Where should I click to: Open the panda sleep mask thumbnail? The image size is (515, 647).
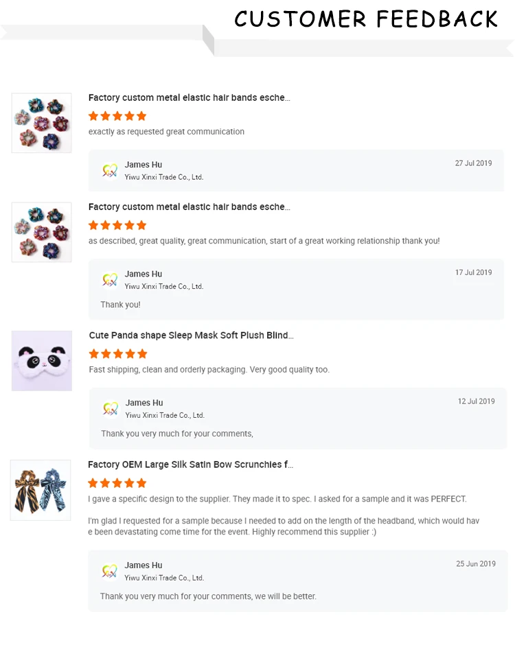click(42, 361)
